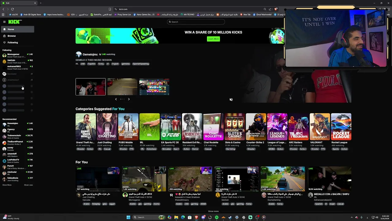Open MEDALLO CON J BALVIN stream title

332,194
